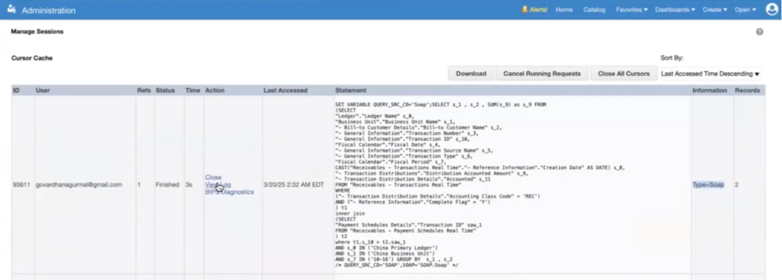
Task: Click highlighted Type=Soap information text
Action: [x=709, y=185]
